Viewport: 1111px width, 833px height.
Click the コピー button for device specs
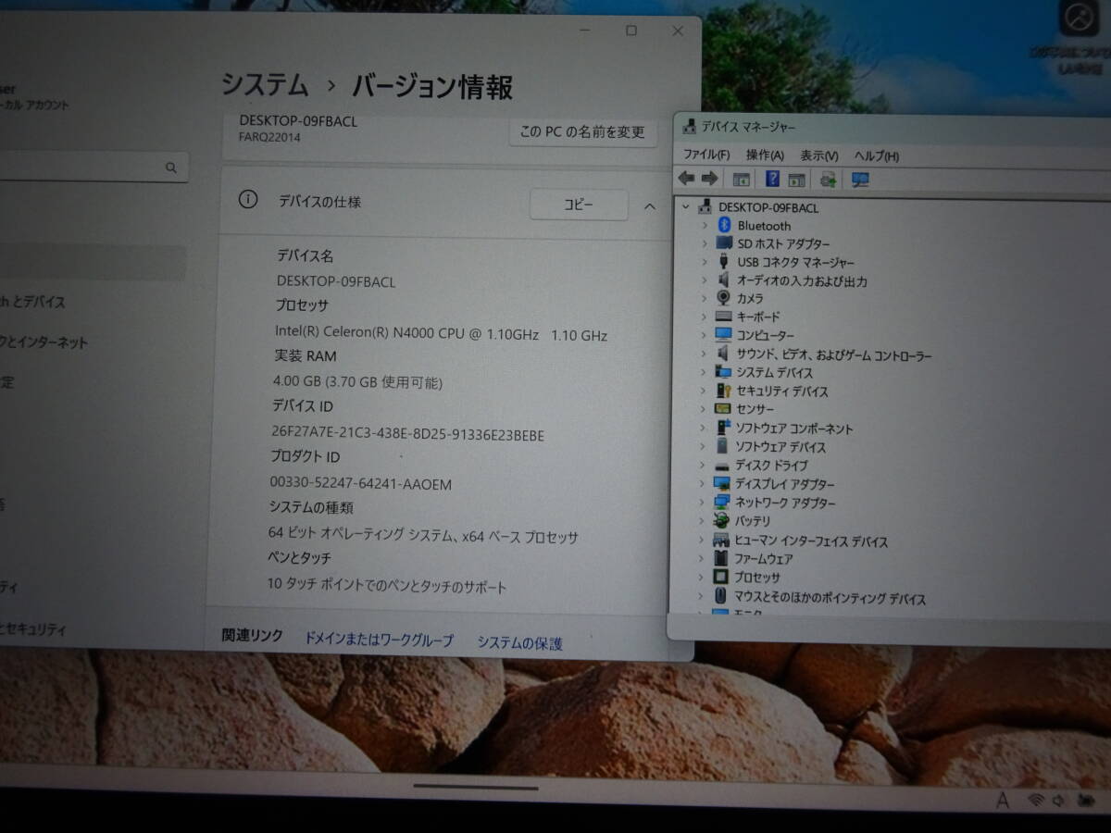click(579, 205)
